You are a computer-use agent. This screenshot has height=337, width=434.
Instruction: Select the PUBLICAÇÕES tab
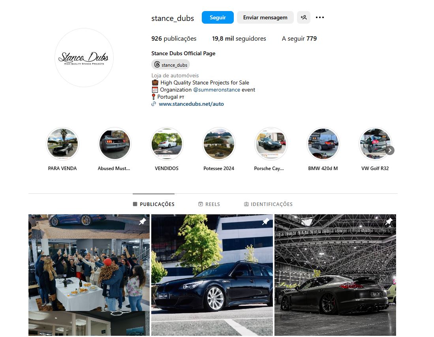pos(154,204)
